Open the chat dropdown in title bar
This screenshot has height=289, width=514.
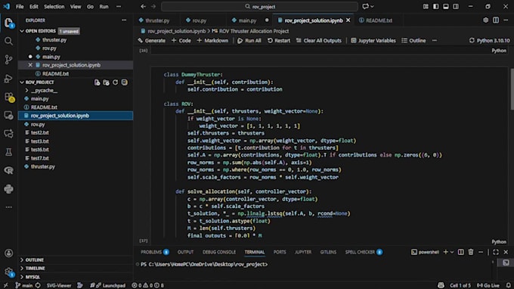click(x=372, y=6)
